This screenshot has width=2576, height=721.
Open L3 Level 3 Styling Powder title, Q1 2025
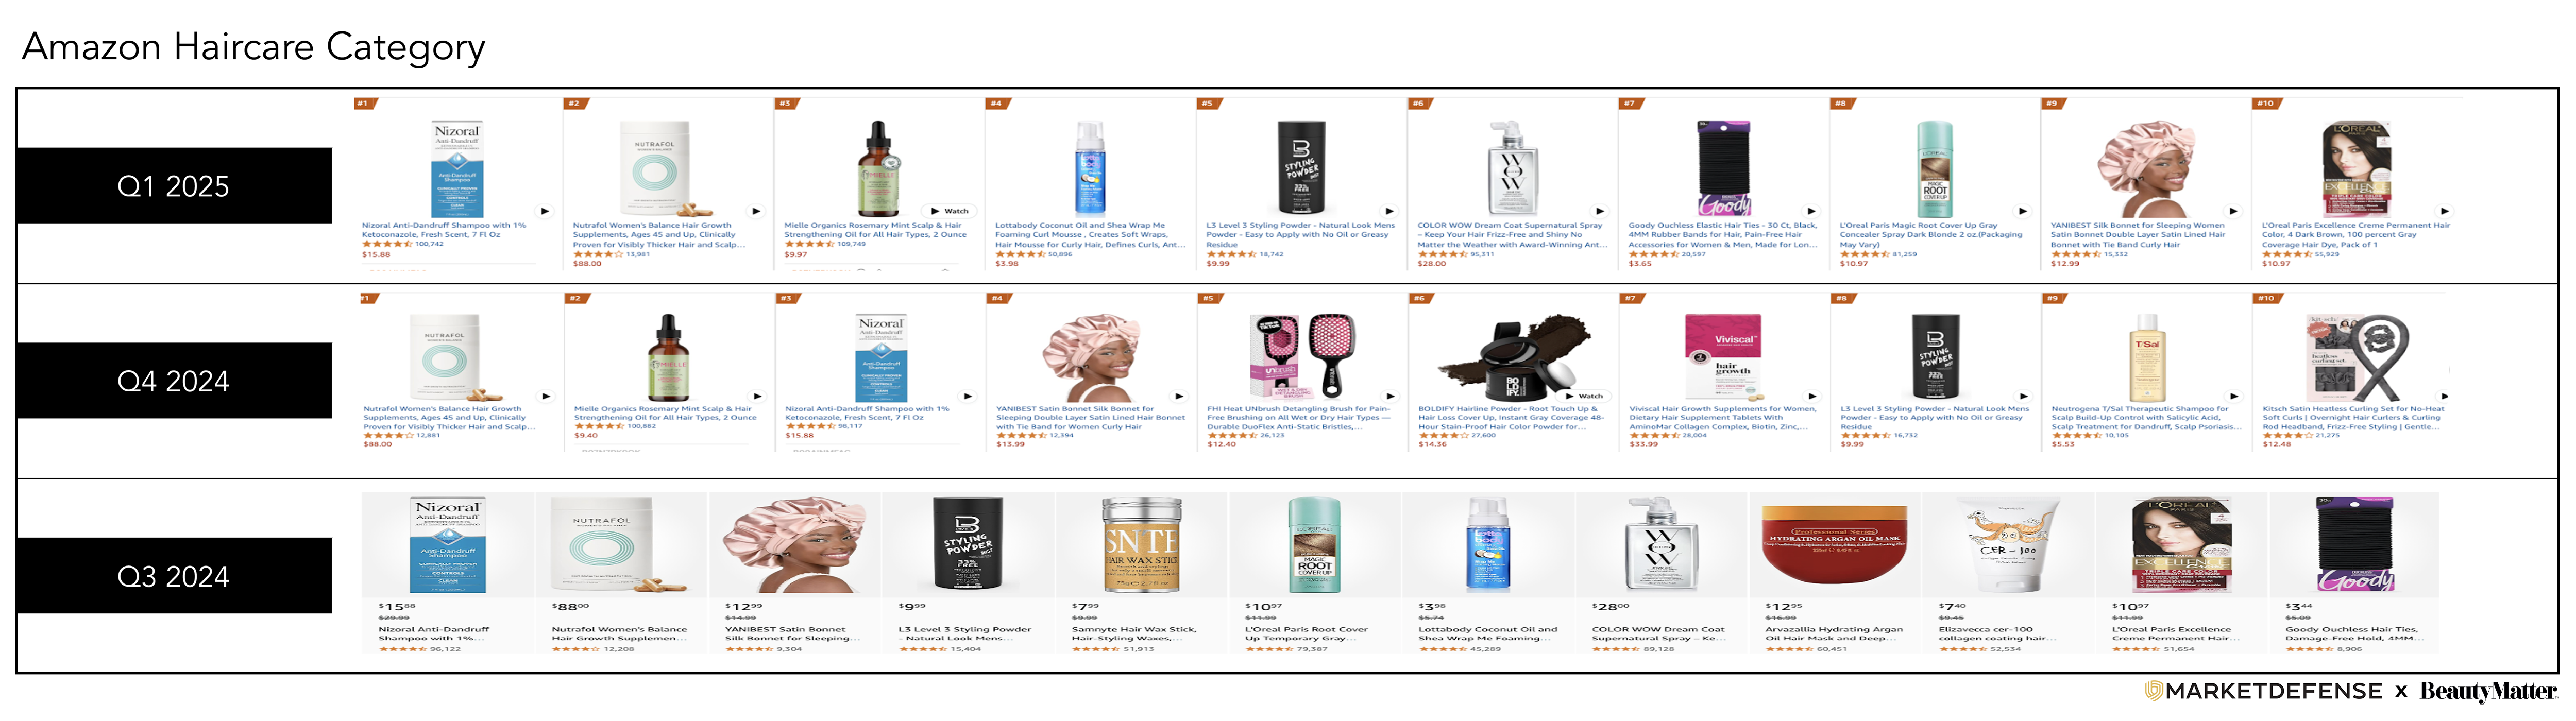point(1300,235)
